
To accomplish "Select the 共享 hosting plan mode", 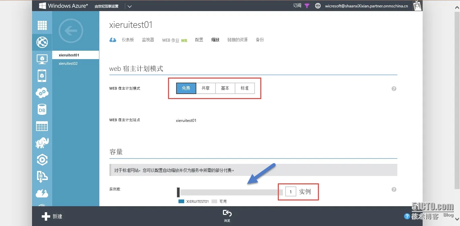I will point(206,88).
